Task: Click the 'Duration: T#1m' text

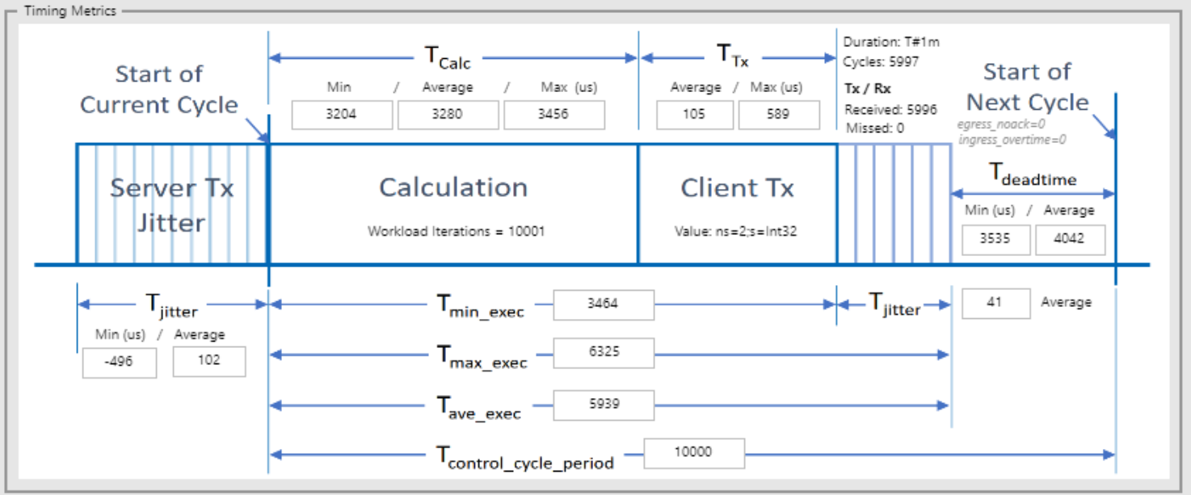Action: coord(891,42)
